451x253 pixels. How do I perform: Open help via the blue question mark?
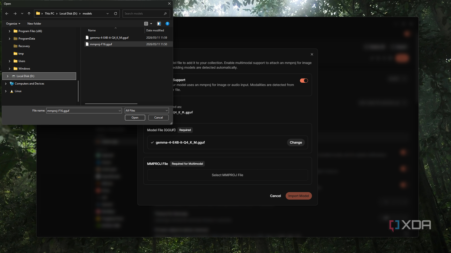pos(167,24)
